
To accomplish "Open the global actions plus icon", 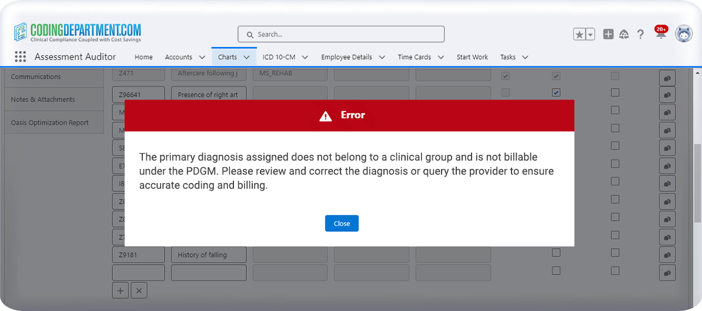I will pos(609,35).
